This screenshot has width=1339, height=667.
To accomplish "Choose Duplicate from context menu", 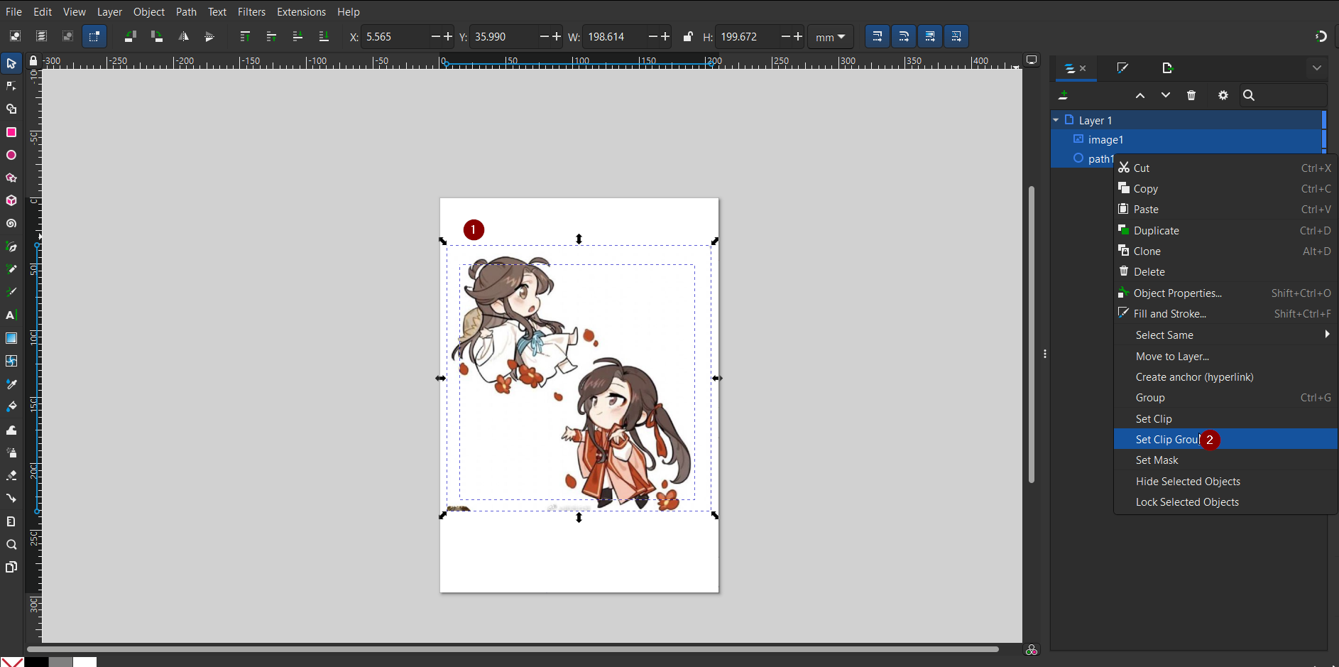I will 1225,230.
